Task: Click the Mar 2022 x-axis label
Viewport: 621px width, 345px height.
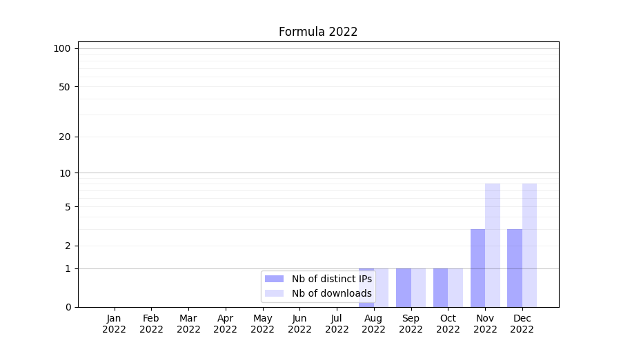Action: point(188,324)
